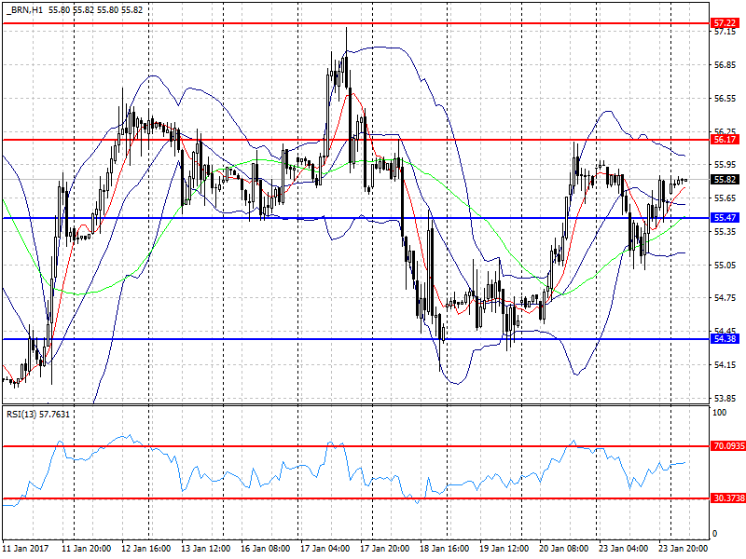The image size is (746, 559).
Task: Click the 11 Jan 2017 date label
Action: pyautogui.click(x=26, y=548)
